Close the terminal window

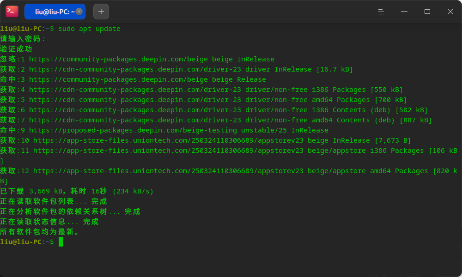tap(450, 12)
